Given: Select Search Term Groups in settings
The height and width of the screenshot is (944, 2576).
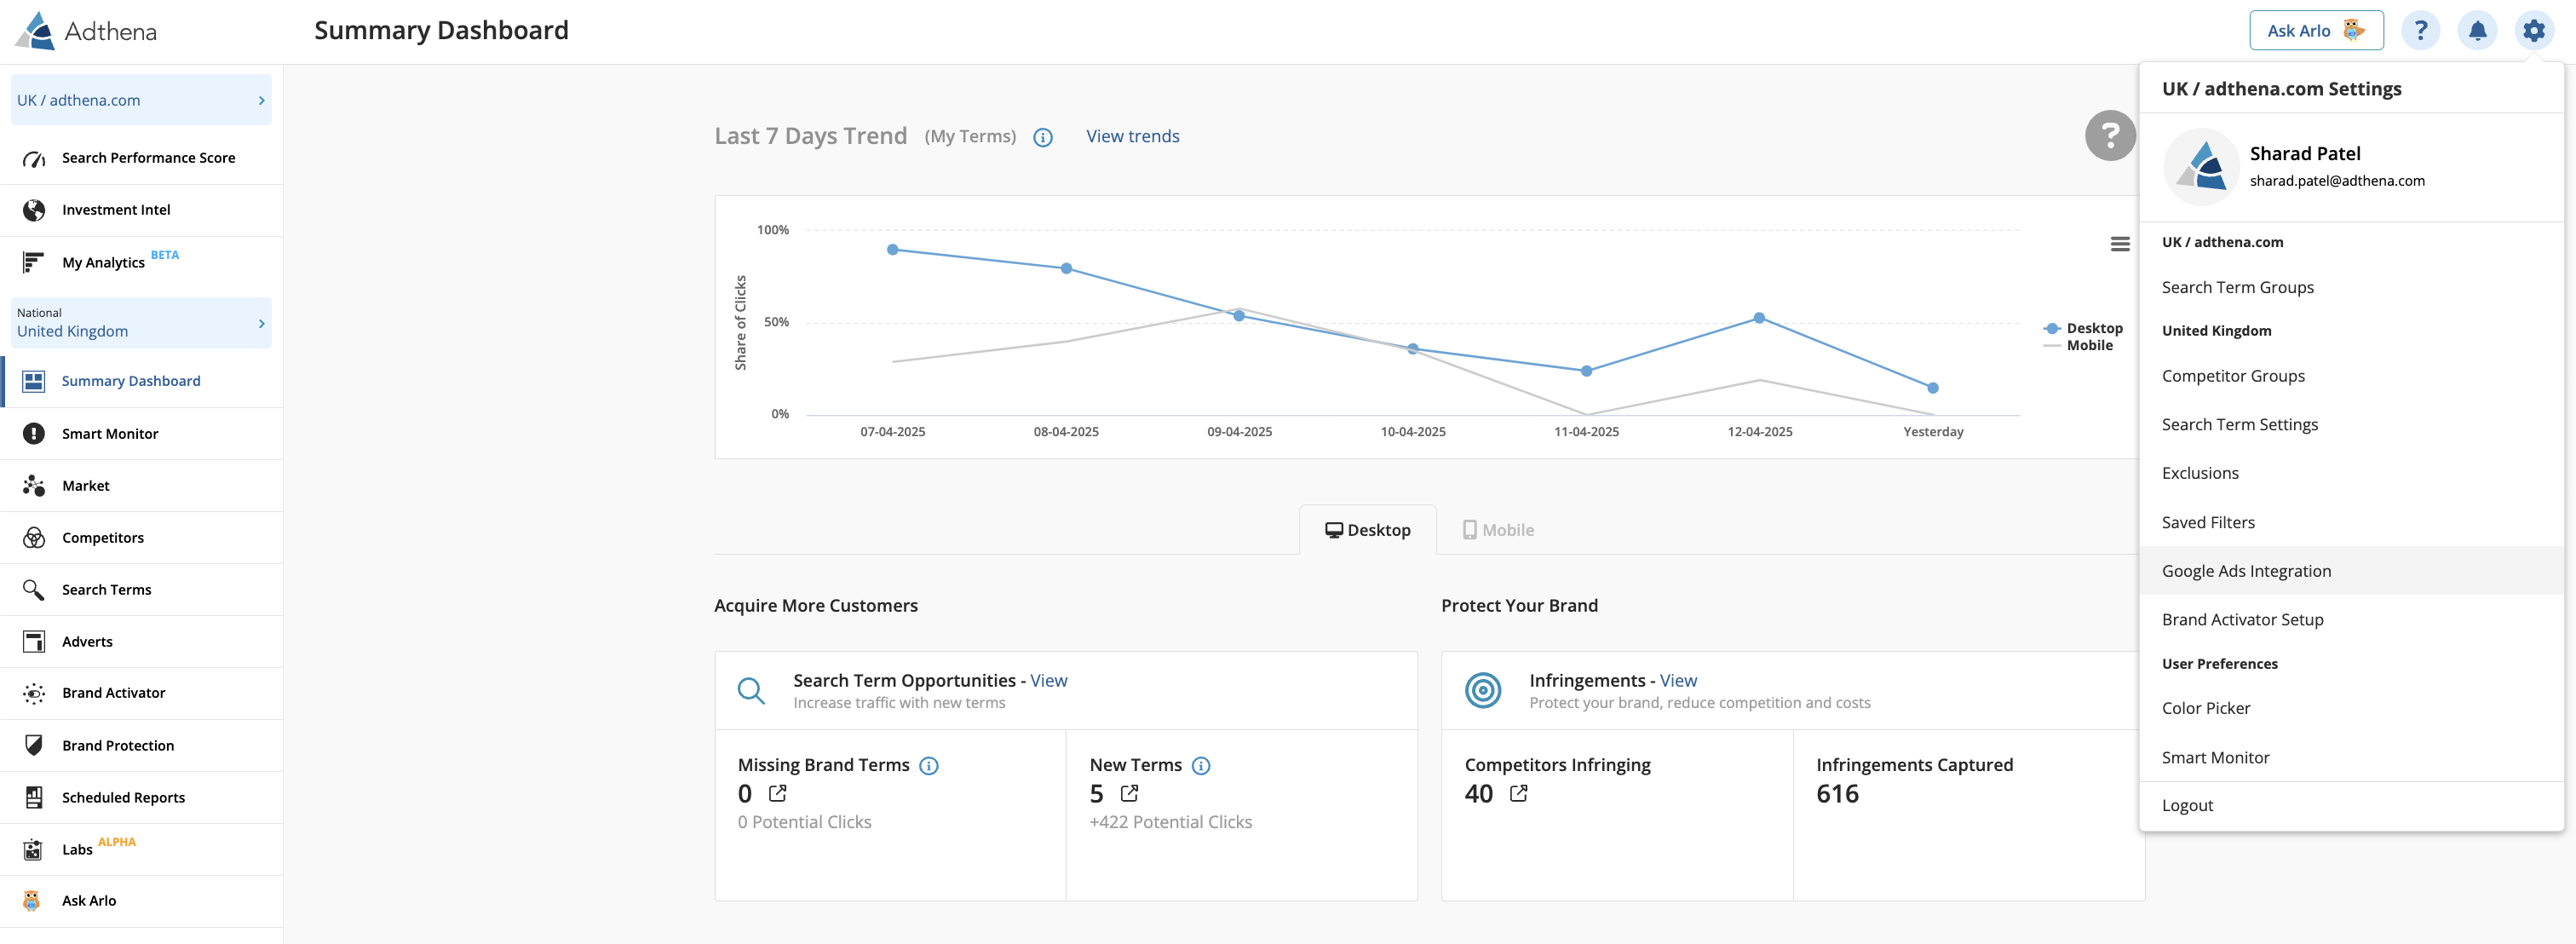Looking at the screenshot, I should (x=2351, y=288).
